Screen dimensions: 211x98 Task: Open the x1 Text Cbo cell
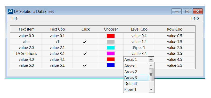point(57,42)
